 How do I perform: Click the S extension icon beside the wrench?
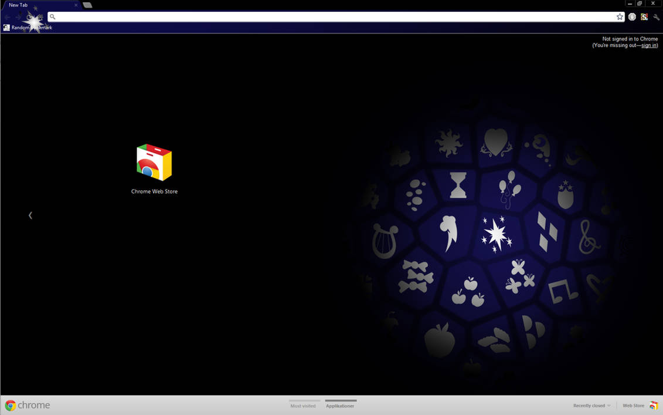point(644,16)
